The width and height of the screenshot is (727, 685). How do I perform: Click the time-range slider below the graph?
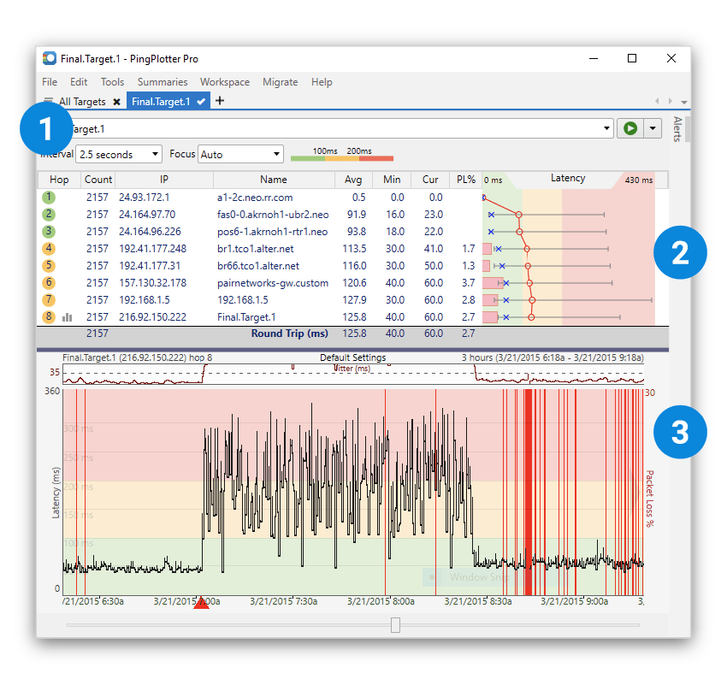click(x=395, y=625)
